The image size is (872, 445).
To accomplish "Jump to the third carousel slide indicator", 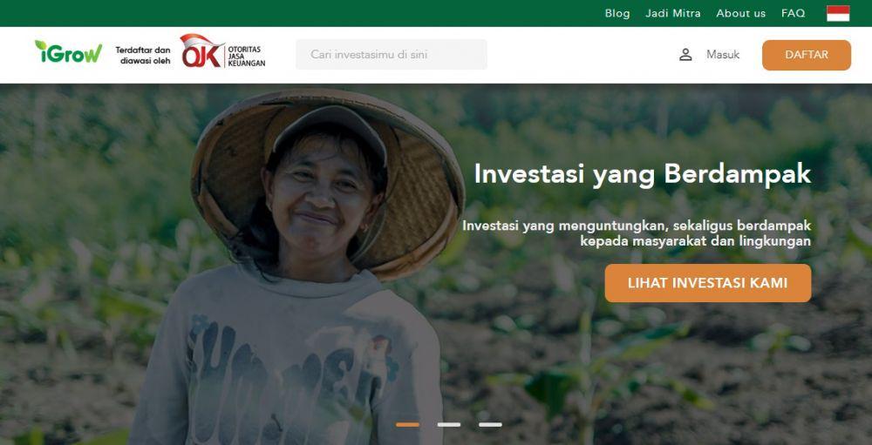I will [x=490, y=424].
